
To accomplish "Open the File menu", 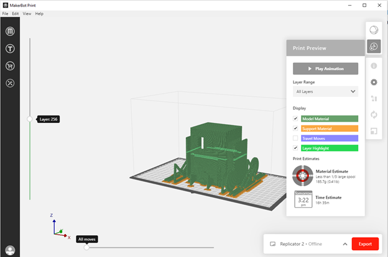I will (x=5, y=14).
